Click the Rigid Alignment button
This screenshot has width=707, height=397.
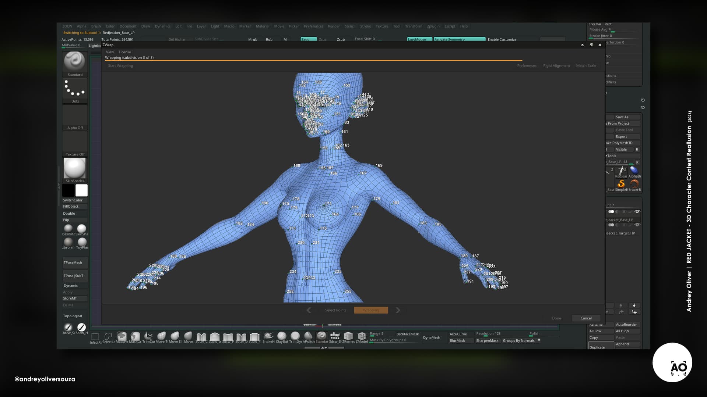556,65
